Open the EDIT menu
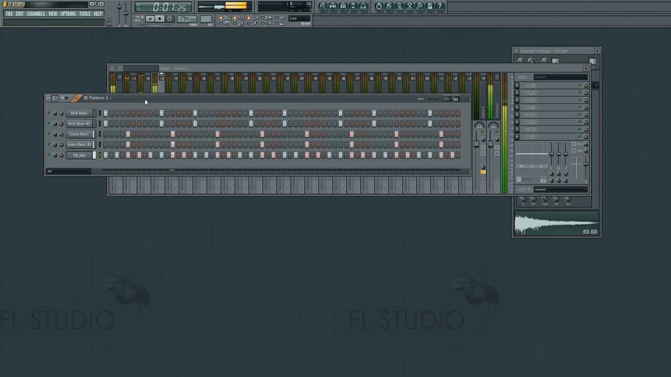This screenshot has height=377, width=671. pos(19,14)
